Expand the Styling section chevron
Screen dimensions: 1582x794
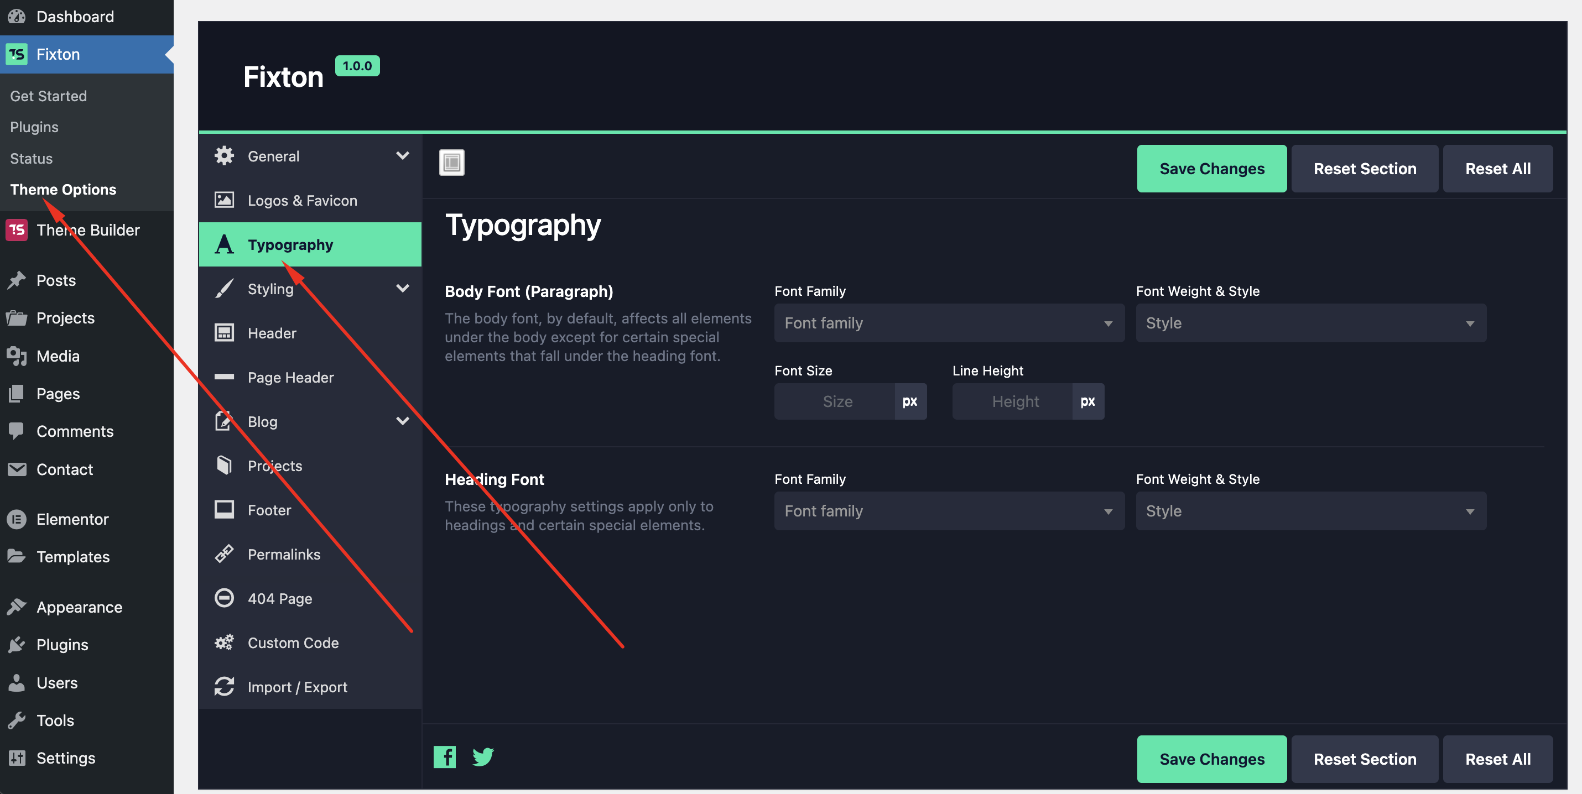tap(402, 289)
